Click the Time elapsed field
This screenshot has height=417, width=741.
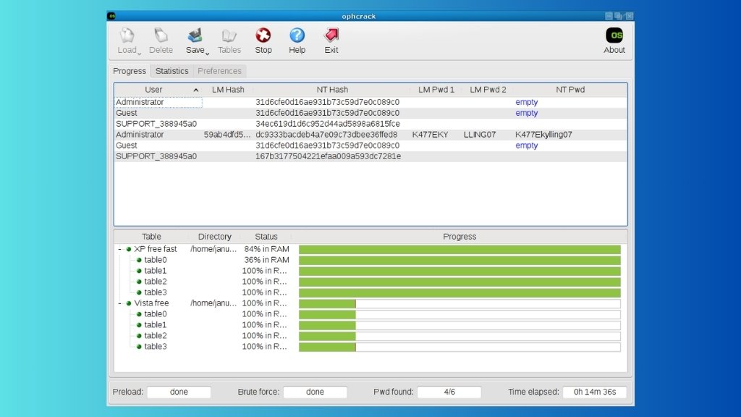click(594, 392)
